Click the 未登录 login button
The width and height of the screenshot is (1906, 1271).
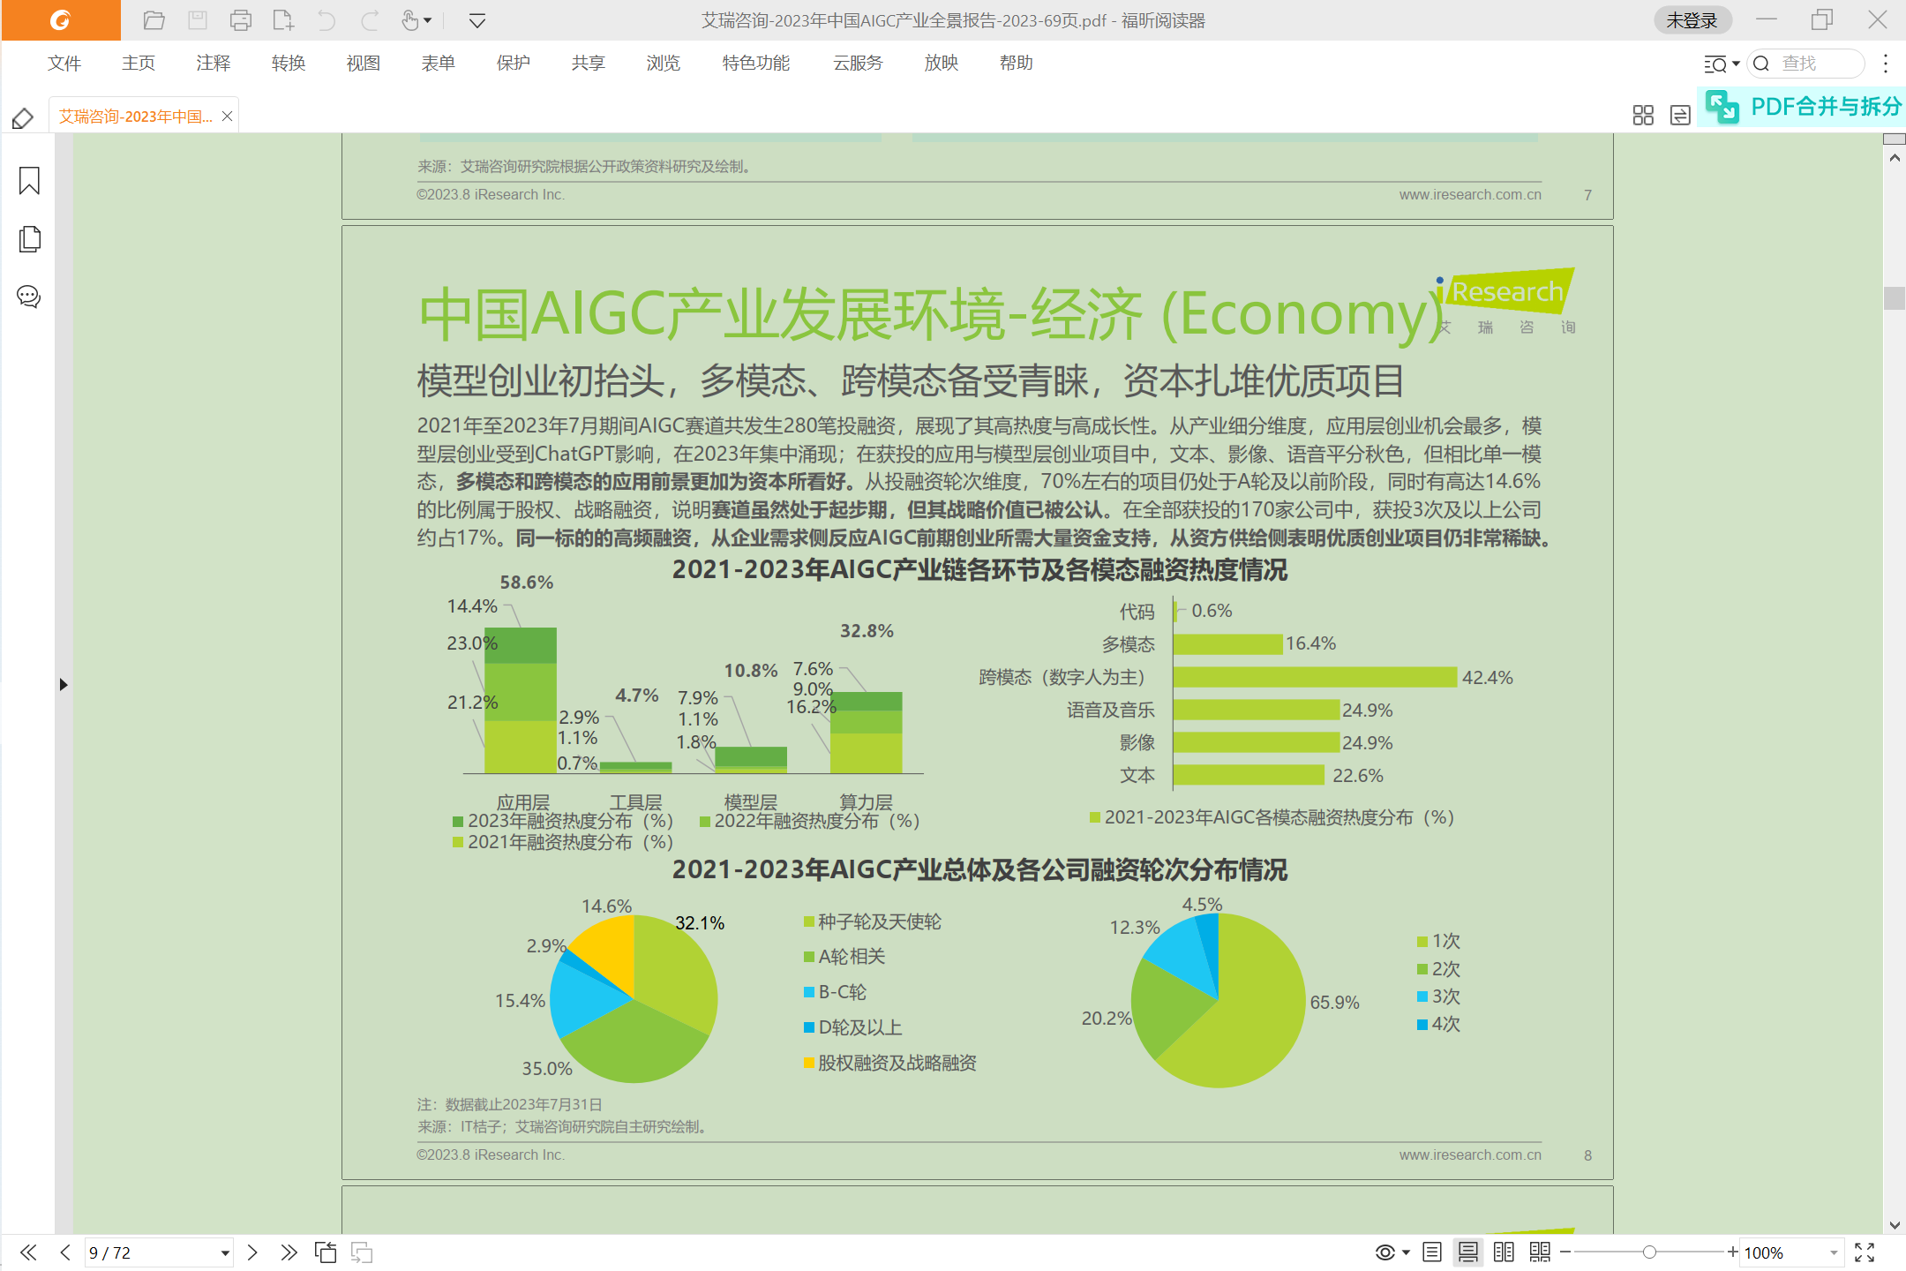point(1692,20)
